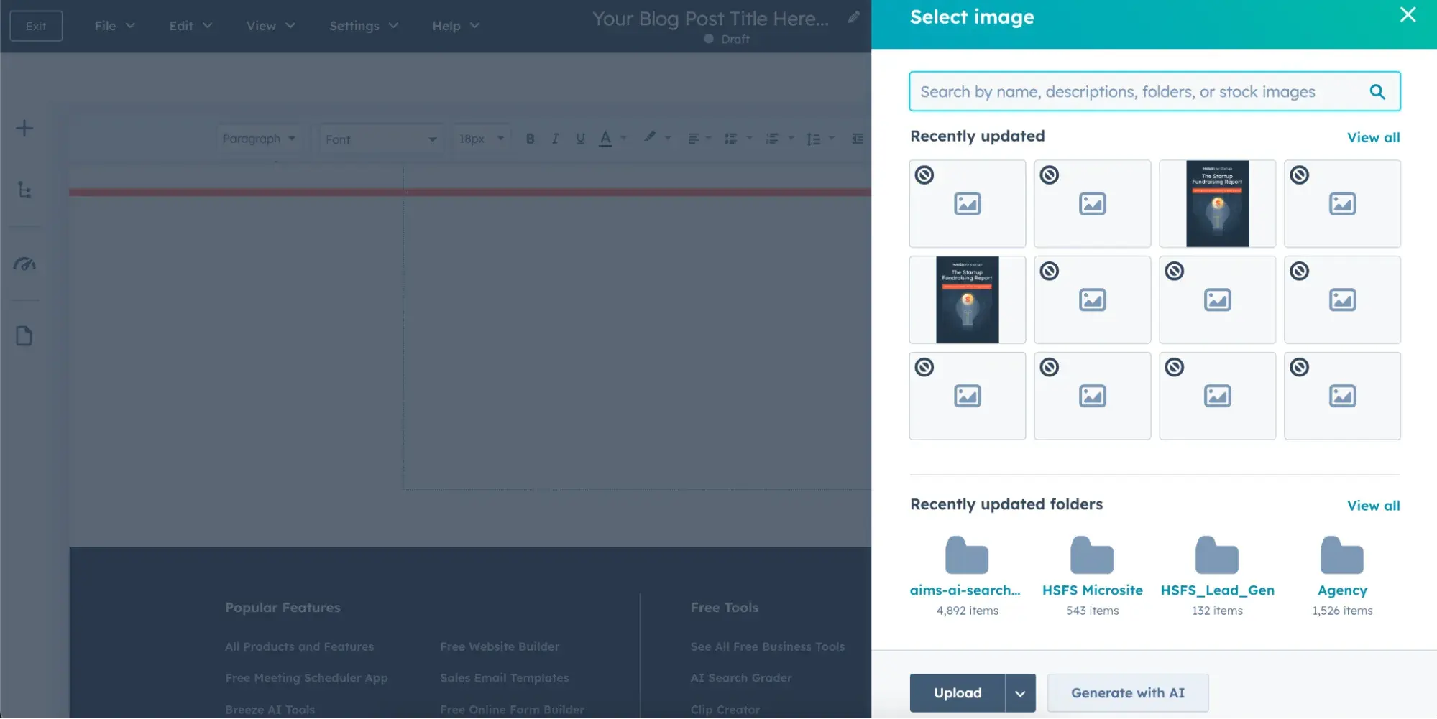The height and width of the screenshot is (719, 1437).
Task: Open the Edit menu
Action: coord(190,26)
